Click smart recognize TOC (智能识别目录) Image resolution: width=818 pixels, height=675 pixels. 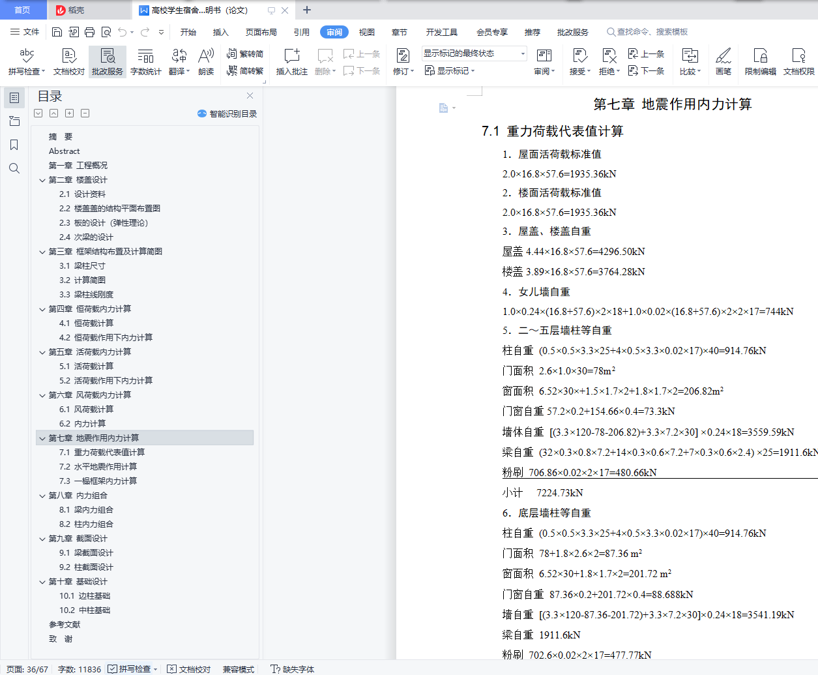tap(227, 113)
